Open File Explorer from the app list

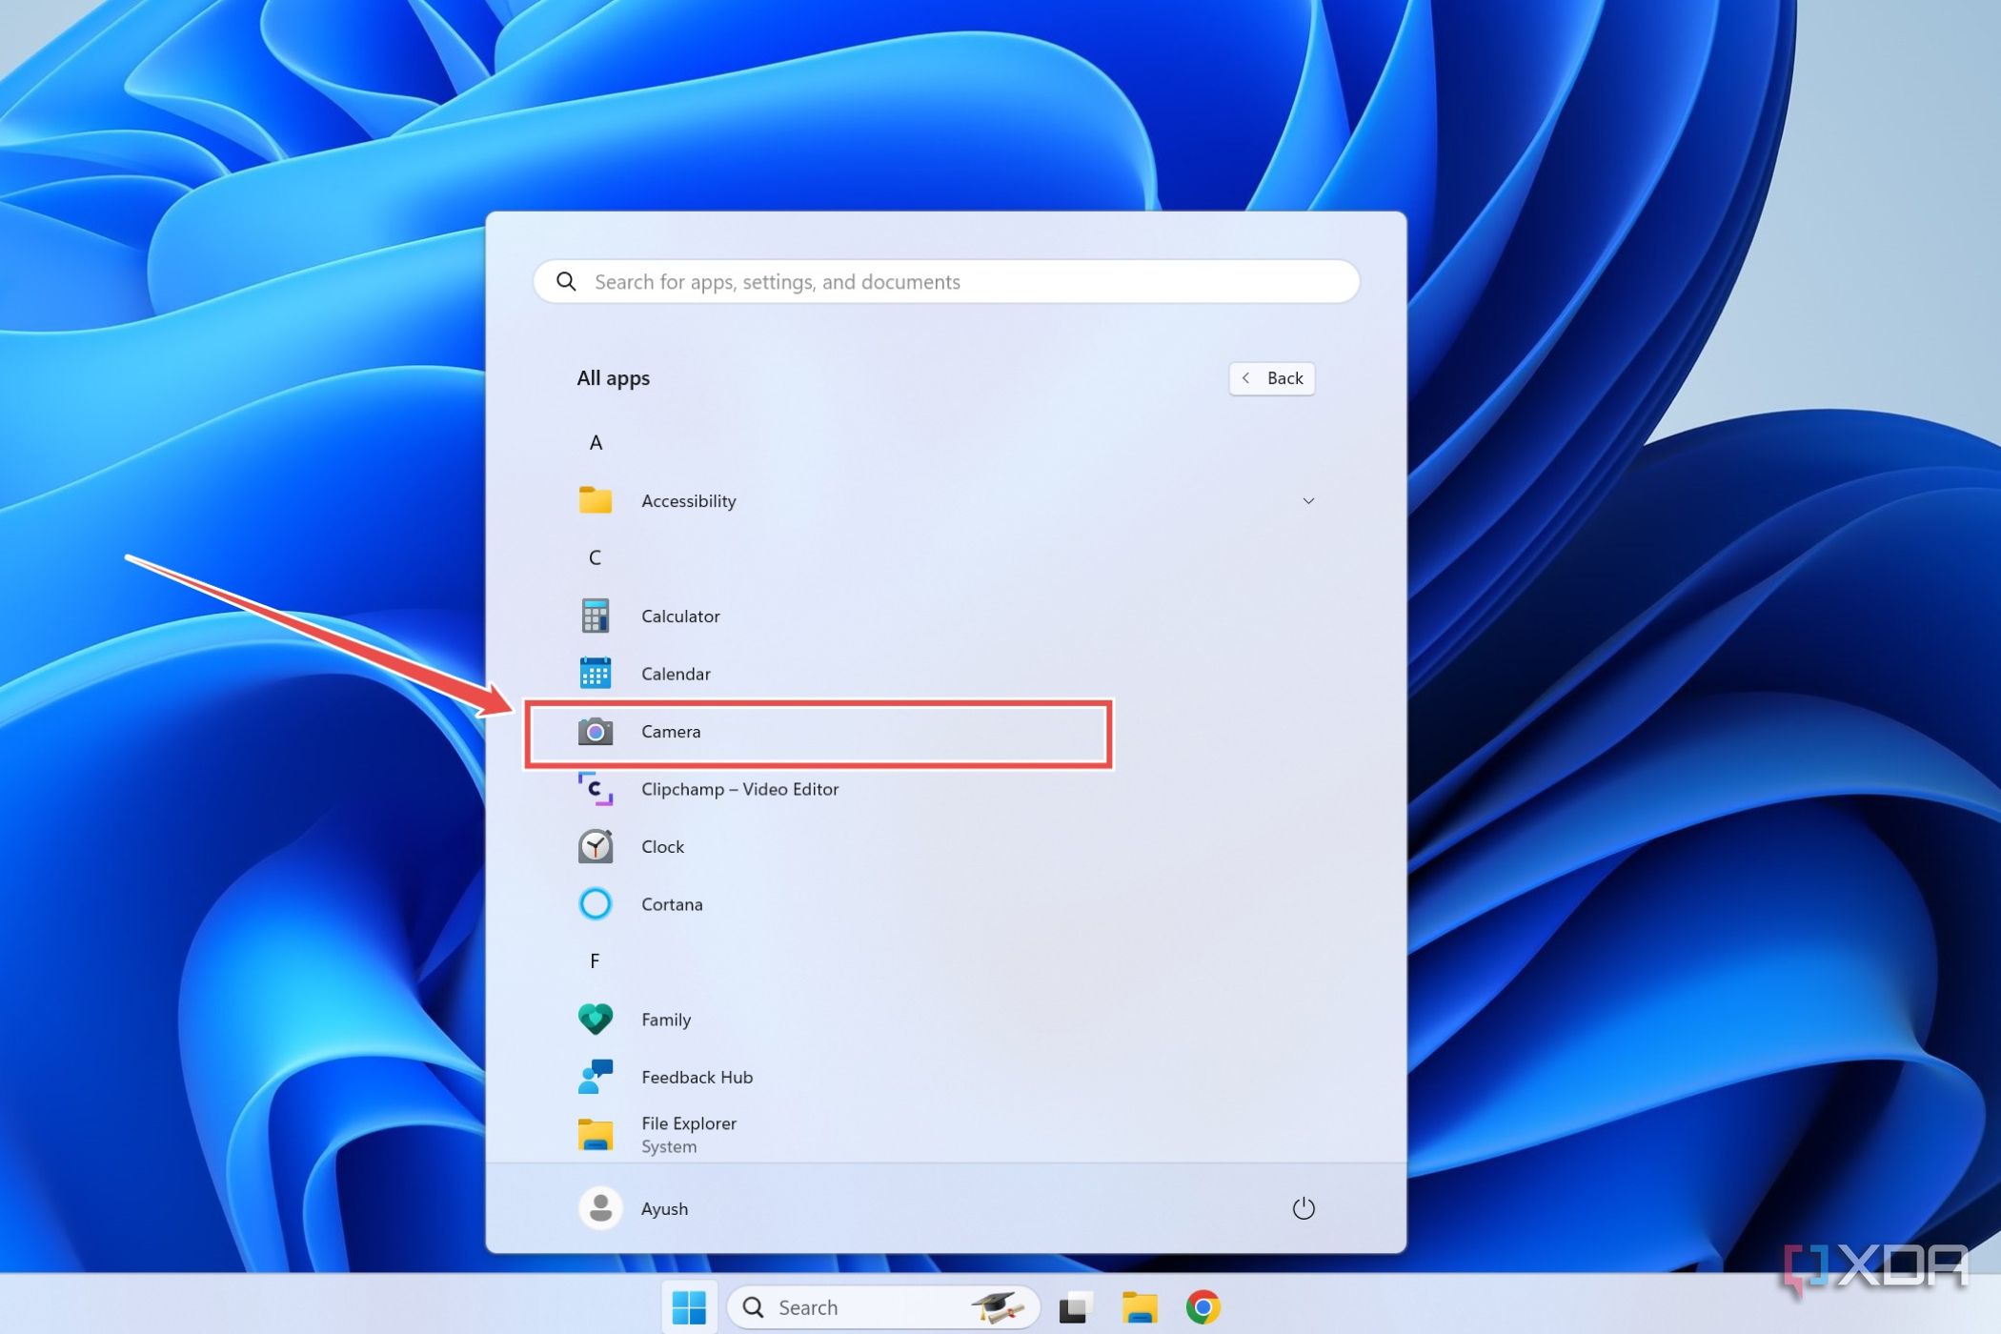click(x=687, y=1132)
